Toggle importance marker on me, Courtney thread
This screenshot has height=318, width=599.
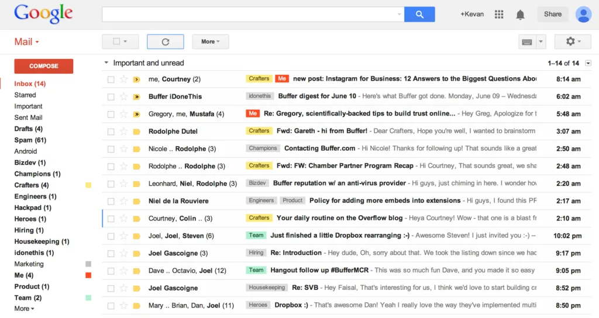(x=136, y=79)
